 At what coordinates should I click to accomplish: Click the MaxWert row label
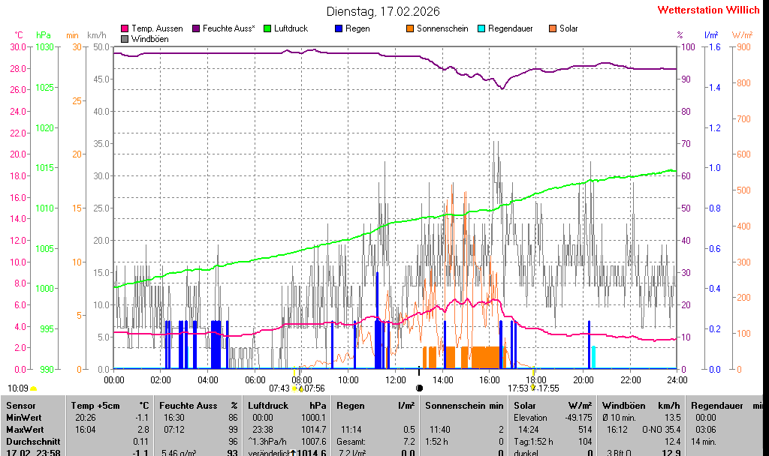tap(25, 430)
